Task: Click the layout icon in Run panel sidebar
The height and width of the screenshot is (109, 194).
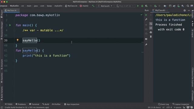Action: tap(146, 39)
